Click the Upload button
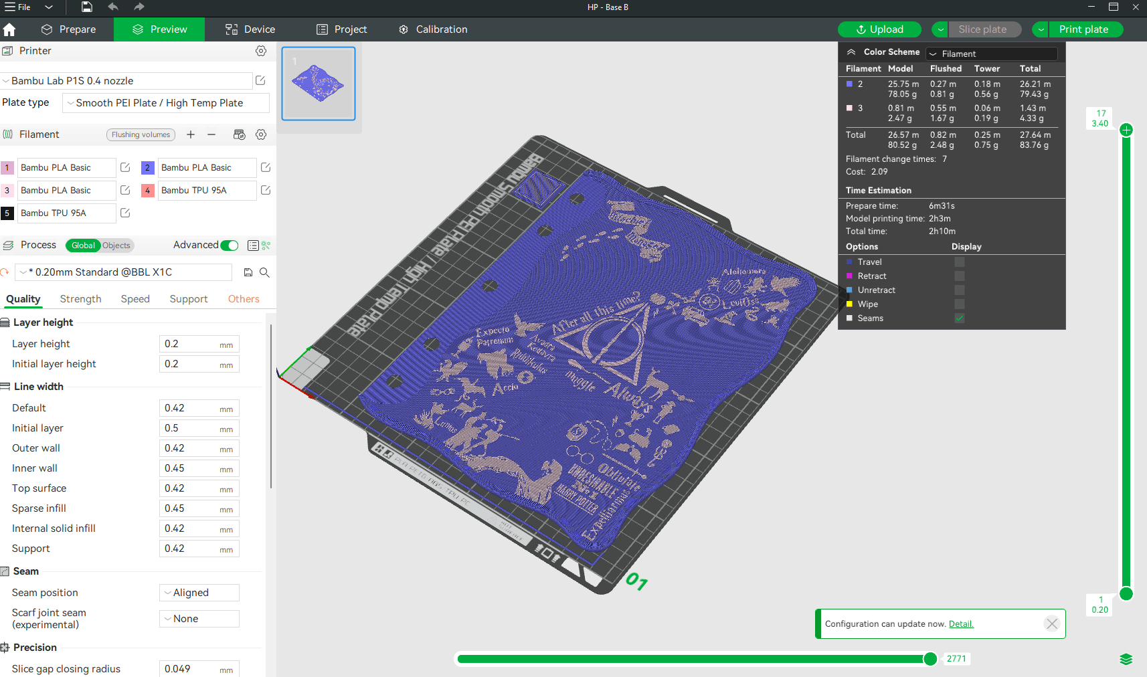 click(879, 29)
